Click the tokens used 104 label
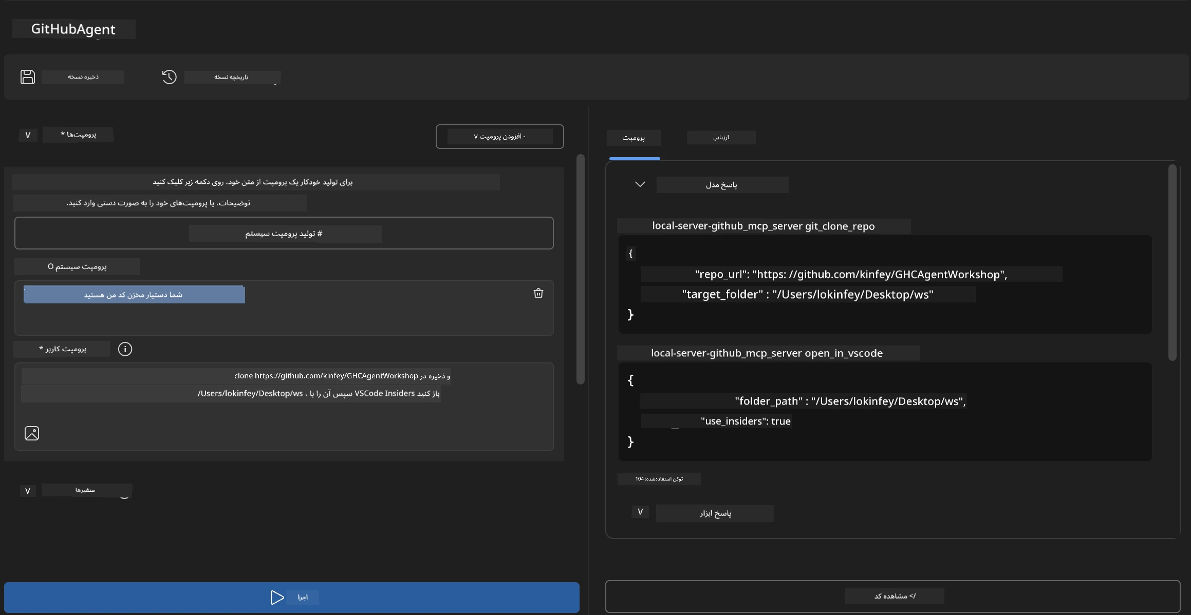 pyautogui.click(x=659, y=479)
